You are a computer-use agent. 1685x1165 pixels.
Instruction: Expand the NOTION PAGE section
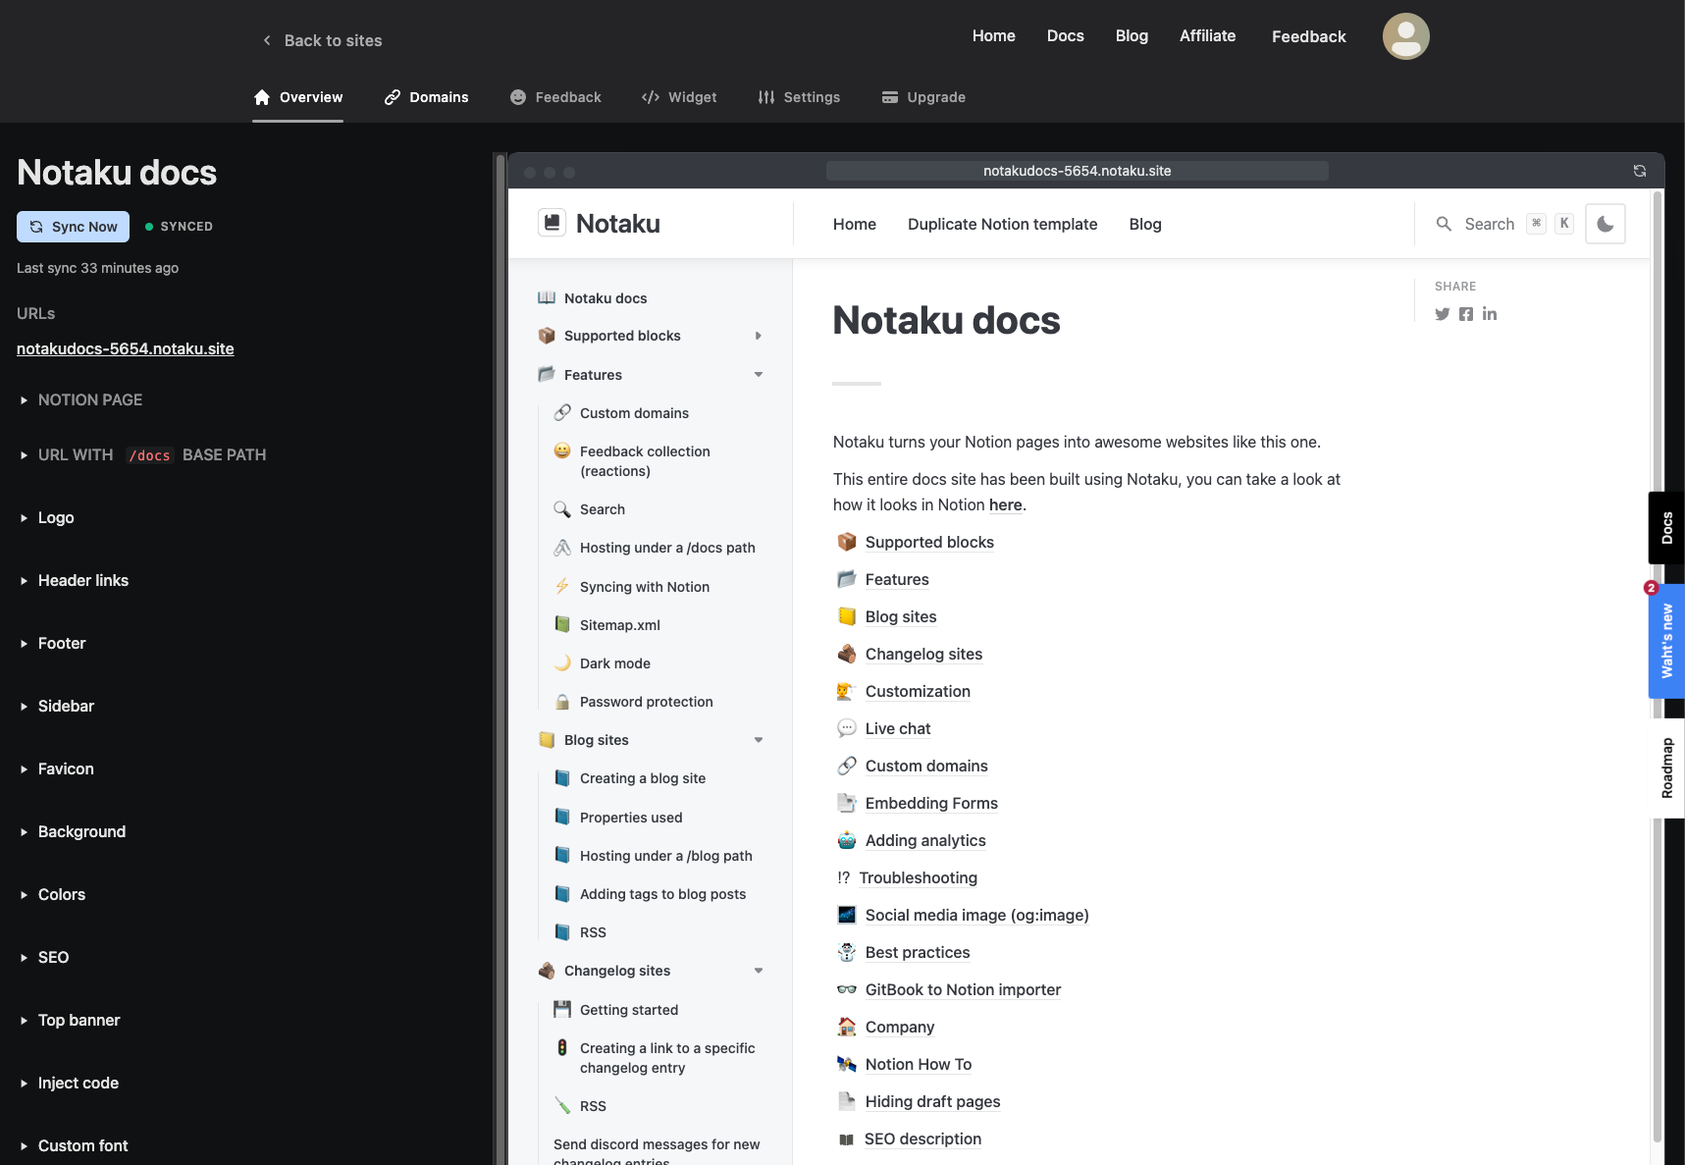click(80, 400)
